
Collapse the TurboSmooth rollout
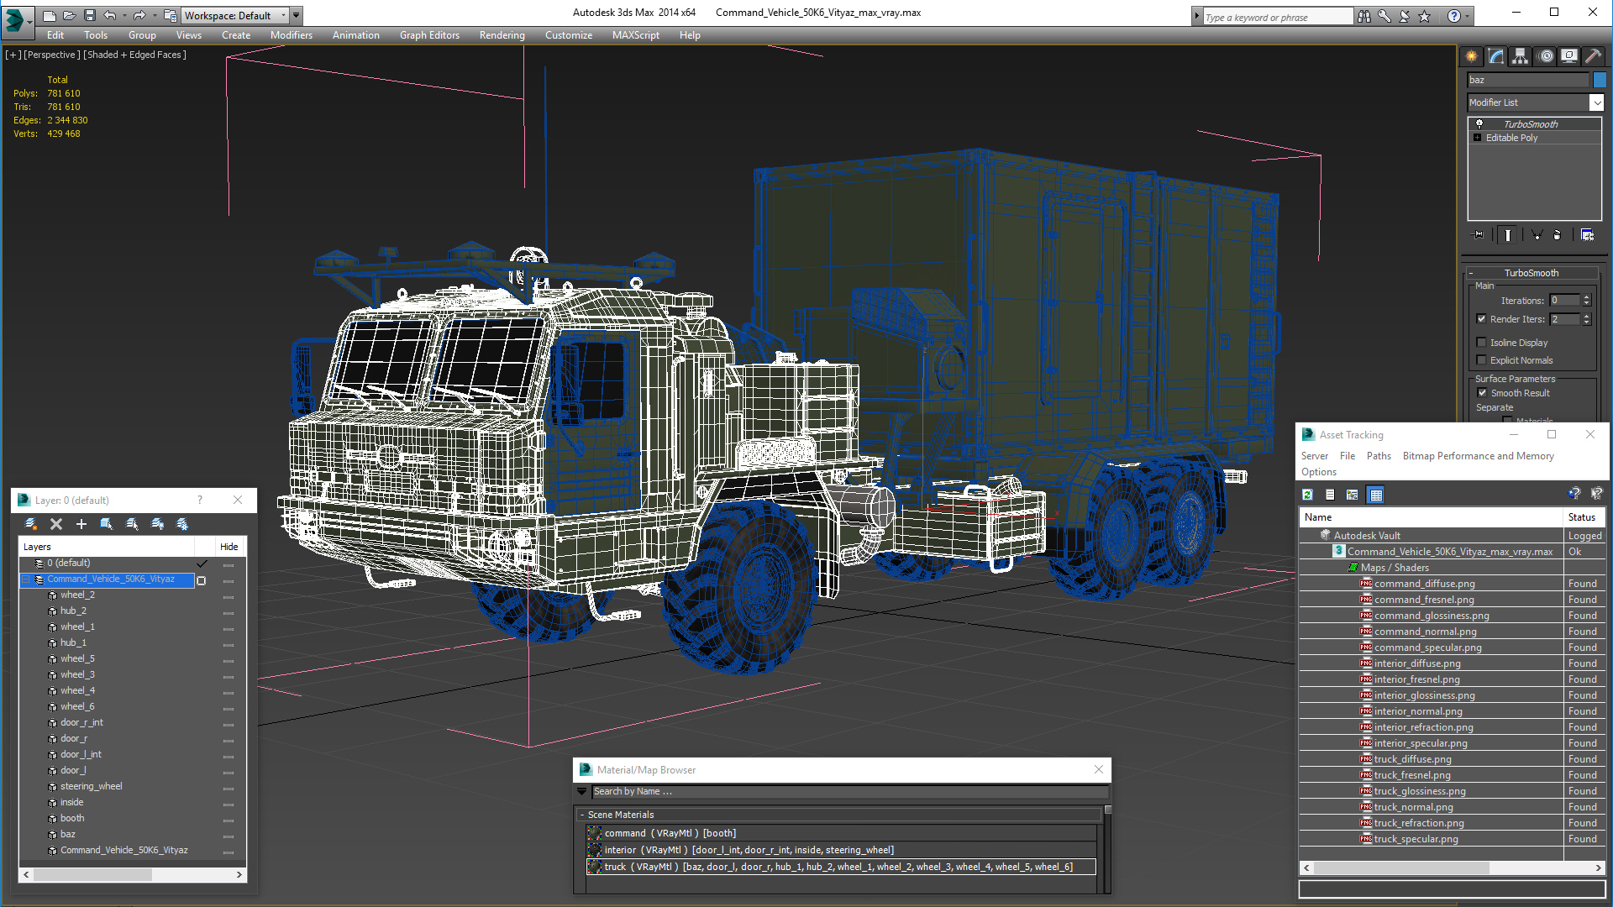click(1471, 273)
